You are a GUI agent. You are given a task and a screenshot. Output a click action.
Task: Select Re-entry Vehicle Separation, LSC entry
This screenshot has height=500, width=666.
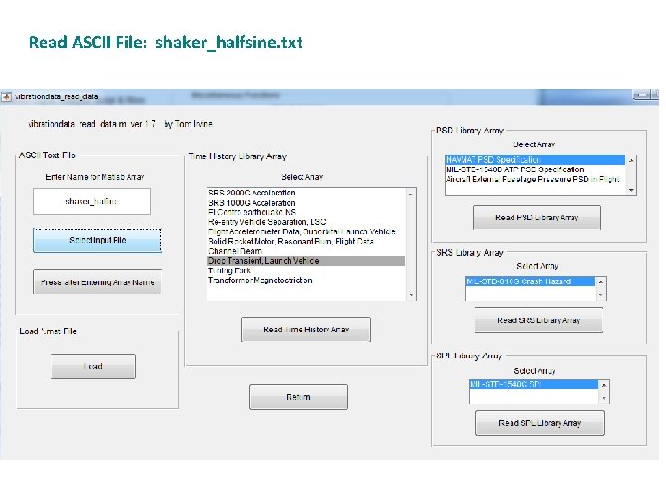click(306, 222)
